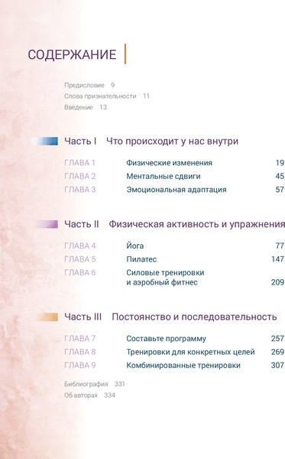
Task: Click the label ГЛАВА 9
Action: 79,366
